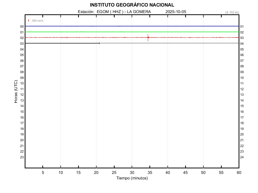The image size is (258, 193).
Task: Click the 30 minute tick label
Action: (132, 173)
